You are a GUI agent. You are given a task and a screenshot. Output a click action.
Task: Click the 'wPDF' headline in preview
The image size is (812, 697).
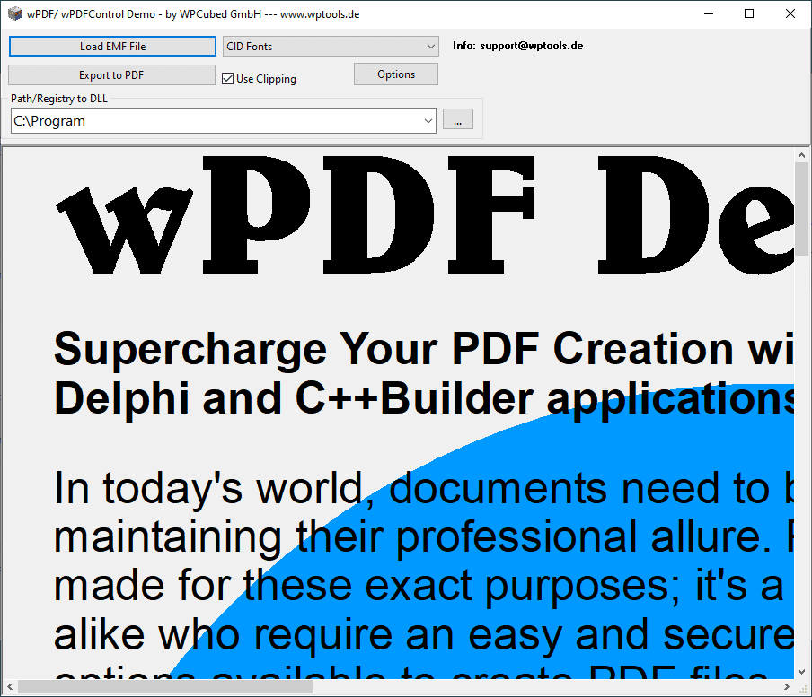point(296,214)
